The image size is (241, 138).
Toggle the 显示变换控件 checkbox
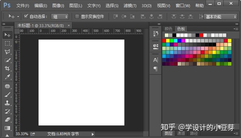click(77, 16)
